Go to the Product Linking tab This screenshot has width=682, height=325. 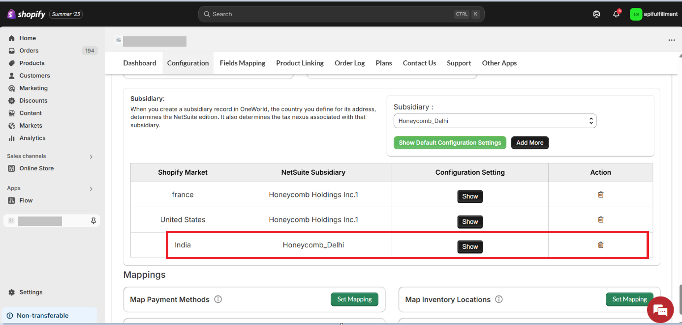pyautogui.click(x=300, y=63)
